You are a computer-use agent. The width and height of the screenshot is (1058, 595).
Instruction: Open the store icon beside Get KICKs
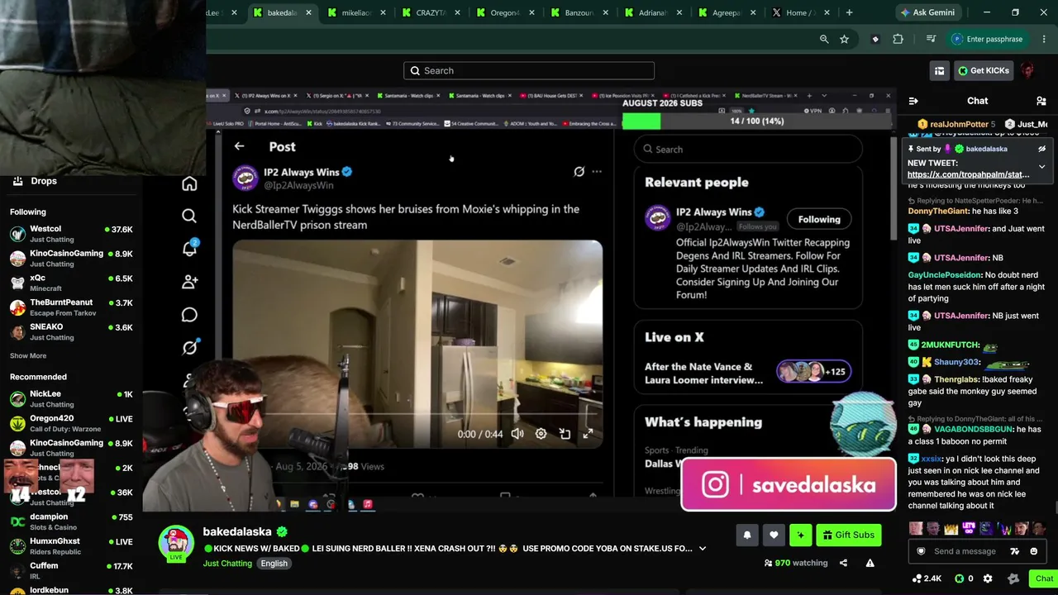point(939,70)
